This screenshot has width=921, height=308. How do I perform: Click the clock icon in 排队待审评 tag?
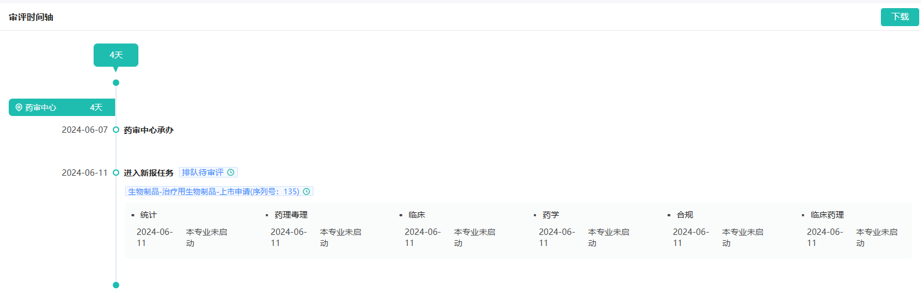pos(231,172)
